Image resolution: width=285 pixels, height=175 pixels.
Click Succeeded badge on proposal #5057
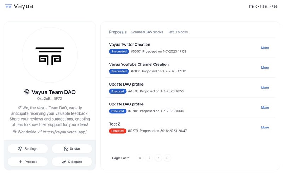pyautogui.click(x=119, y=51)
